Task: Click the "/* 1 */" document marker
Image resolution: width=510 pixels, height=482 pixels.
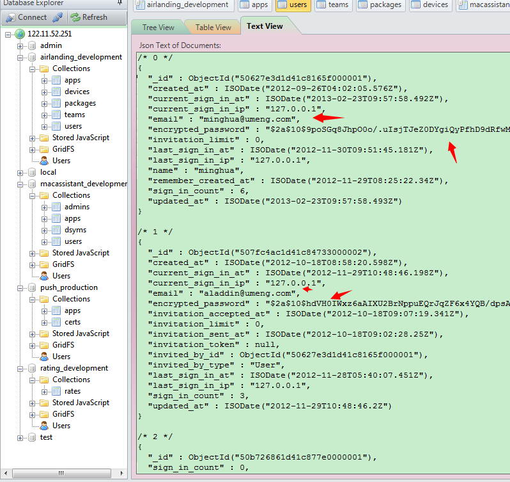Action: 155,232
